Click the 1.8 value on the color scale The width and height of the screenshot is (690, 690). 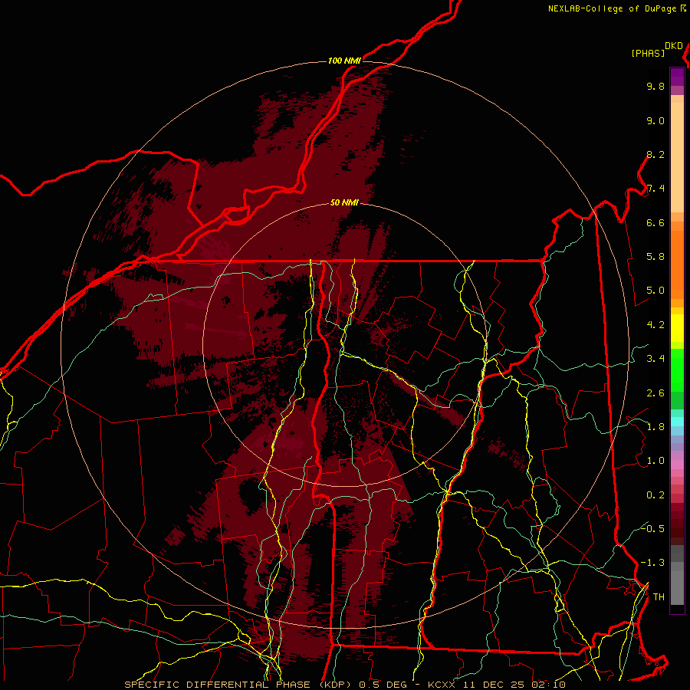(x=655, y=427)
